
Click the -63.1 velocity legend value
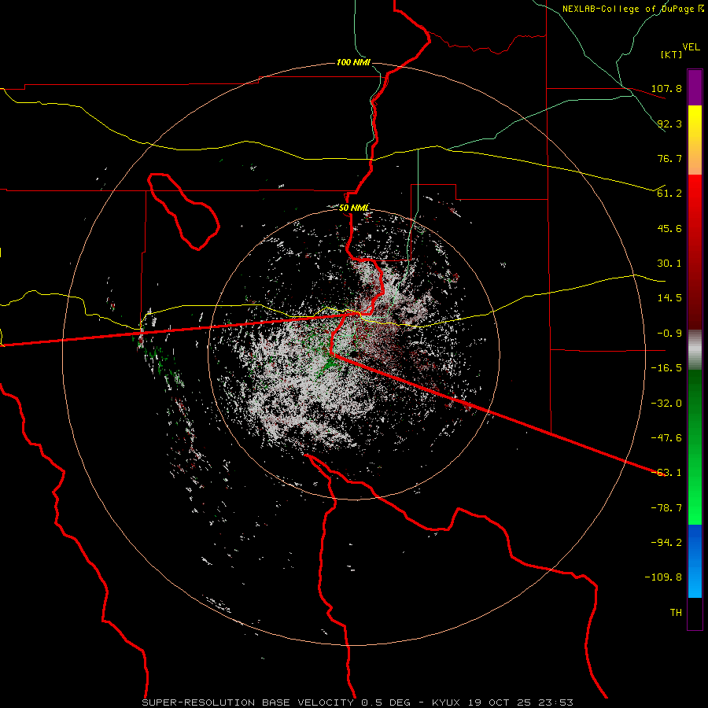[x=666, y=473]
